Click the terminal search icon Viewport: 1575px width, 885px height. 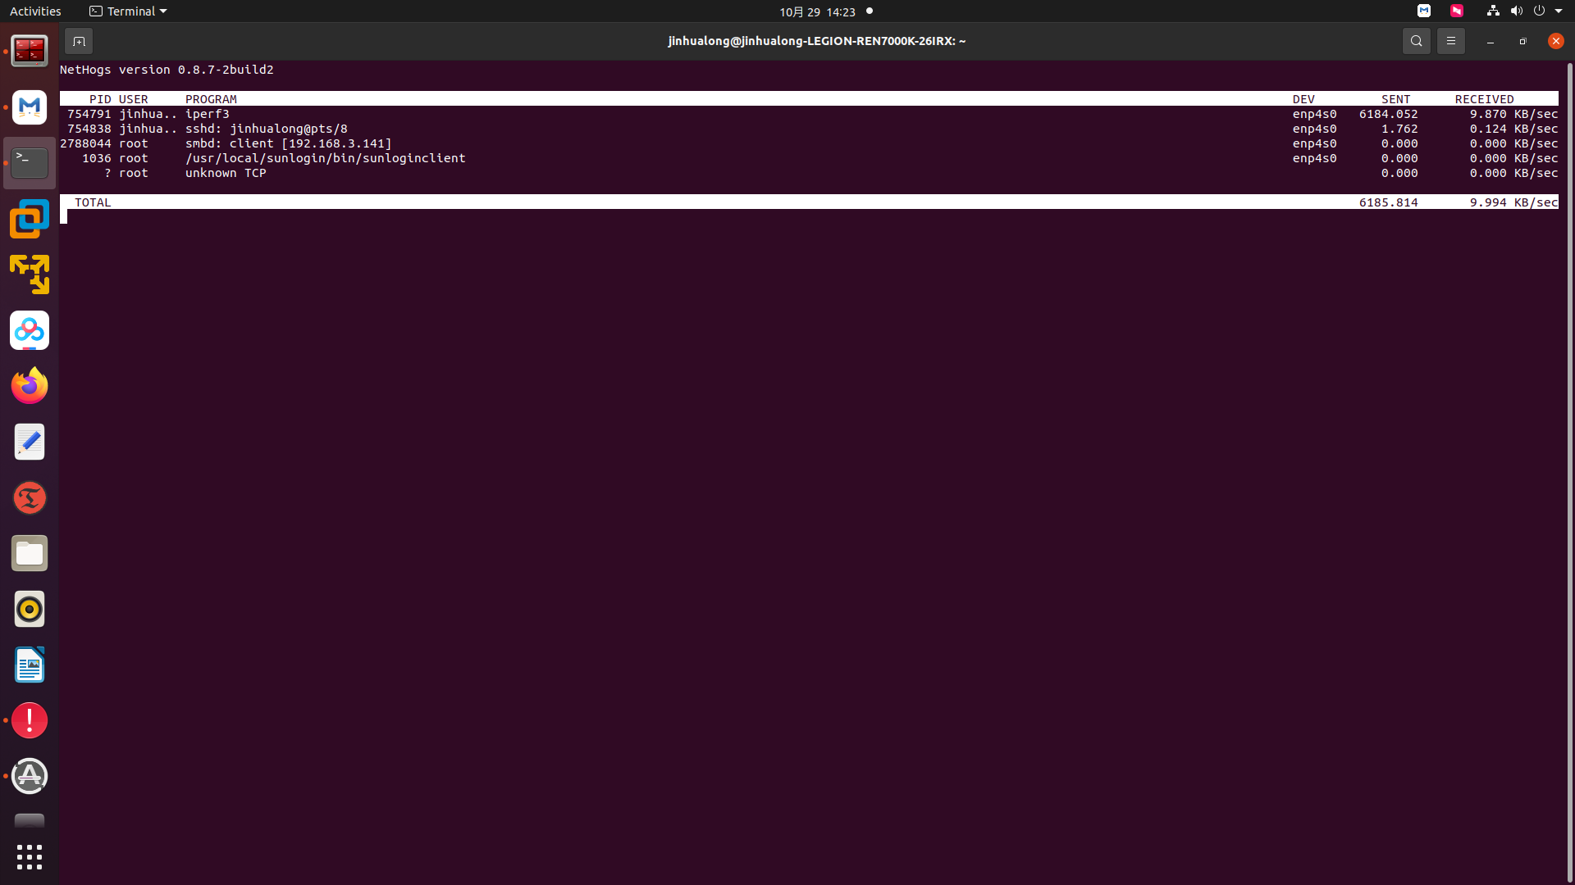click(x=1416, y=41)
